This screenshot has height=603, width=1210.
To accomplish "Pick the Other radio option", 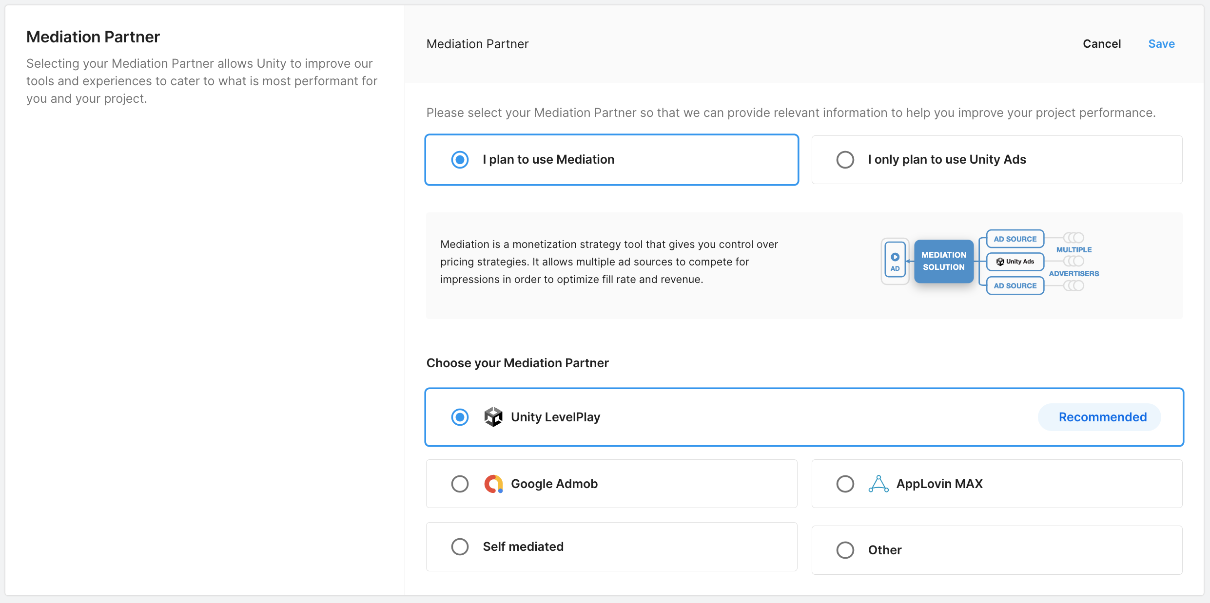I will (845, 550).
